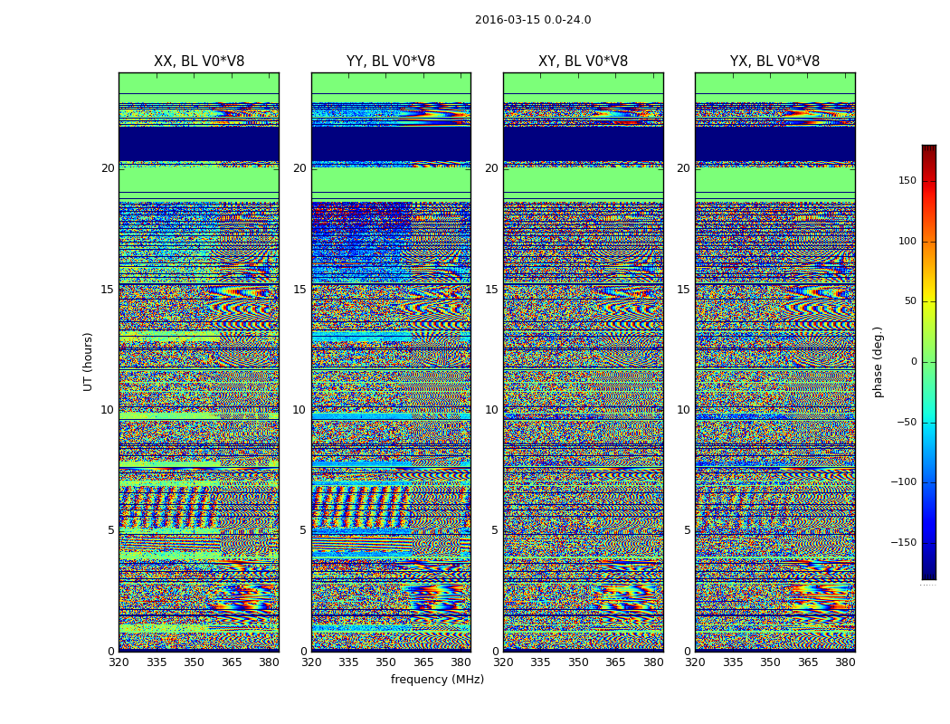This screenshot has height=724, width=950.
Task: Click the XX phase waterfall plot
Action: click(x=199, y=362)
